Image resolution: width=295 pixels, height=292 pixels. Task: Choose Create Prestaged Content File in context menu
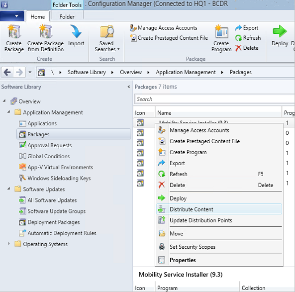pyautogui.click(x=219, y=141)
